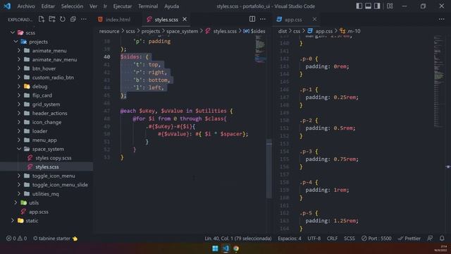Open the Editar menu
This screenshot has width=451, height=254.
tap(48, 6)
